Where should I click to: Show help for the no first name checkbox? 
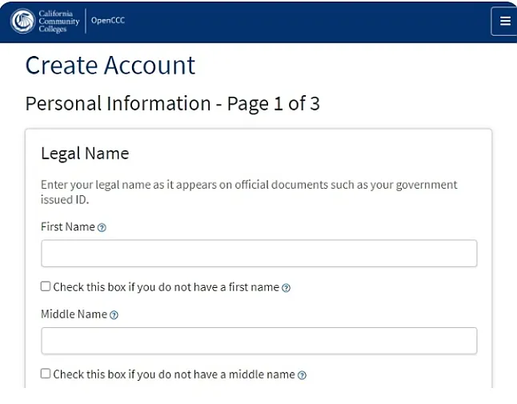click(287, 288)
